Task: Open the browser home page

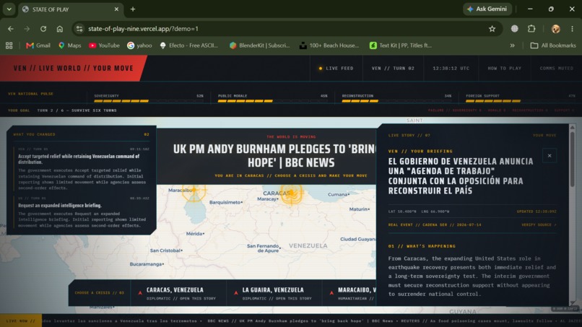Action: click(x=60, y=29)
